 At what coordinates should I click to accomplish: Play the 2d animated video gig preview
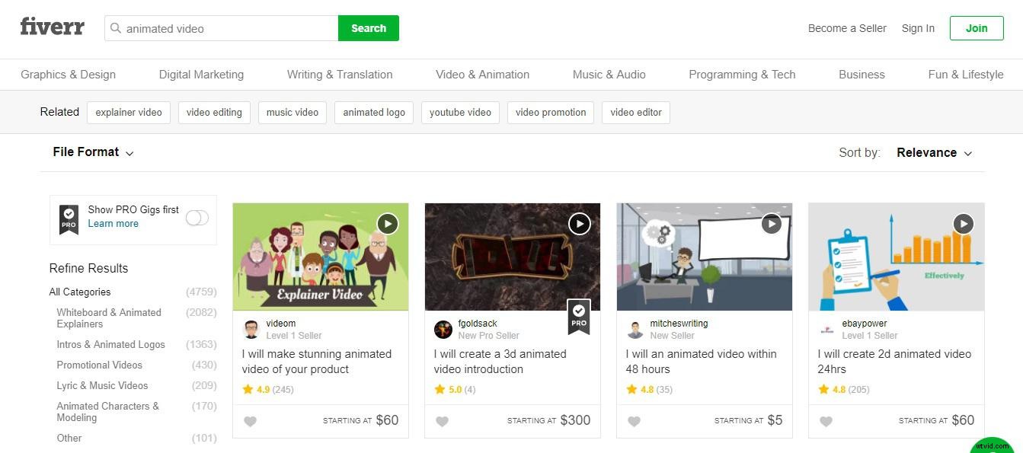pyautogui.click(x=963, y=223)
